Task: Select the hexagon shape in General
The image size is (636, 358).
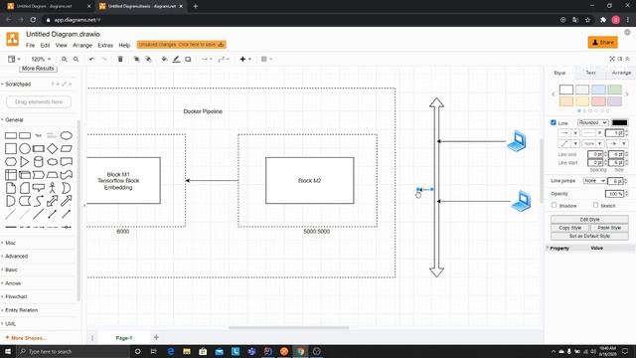Action: pos(11,161)
